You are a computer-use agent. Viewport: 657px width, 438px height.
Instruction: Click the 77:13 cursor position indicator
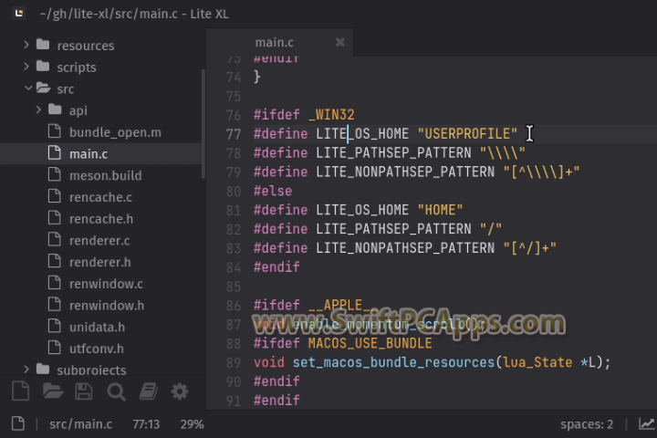[146, 424]
